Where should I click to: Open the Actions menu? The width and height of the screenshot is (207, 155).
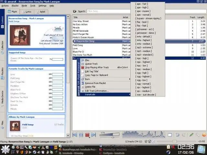[x=5, y=6]
